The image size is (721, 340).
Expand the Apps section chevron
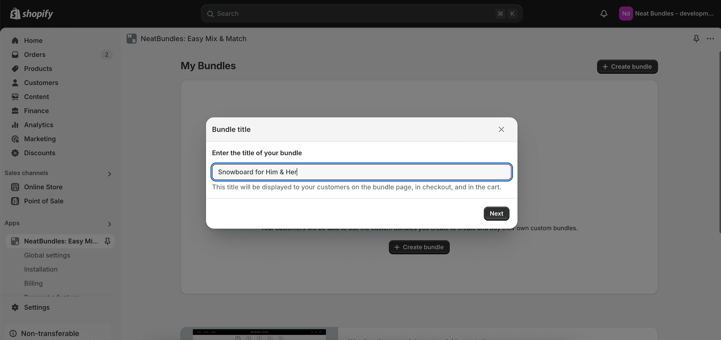pyautogui.click(x=110, y=224)
